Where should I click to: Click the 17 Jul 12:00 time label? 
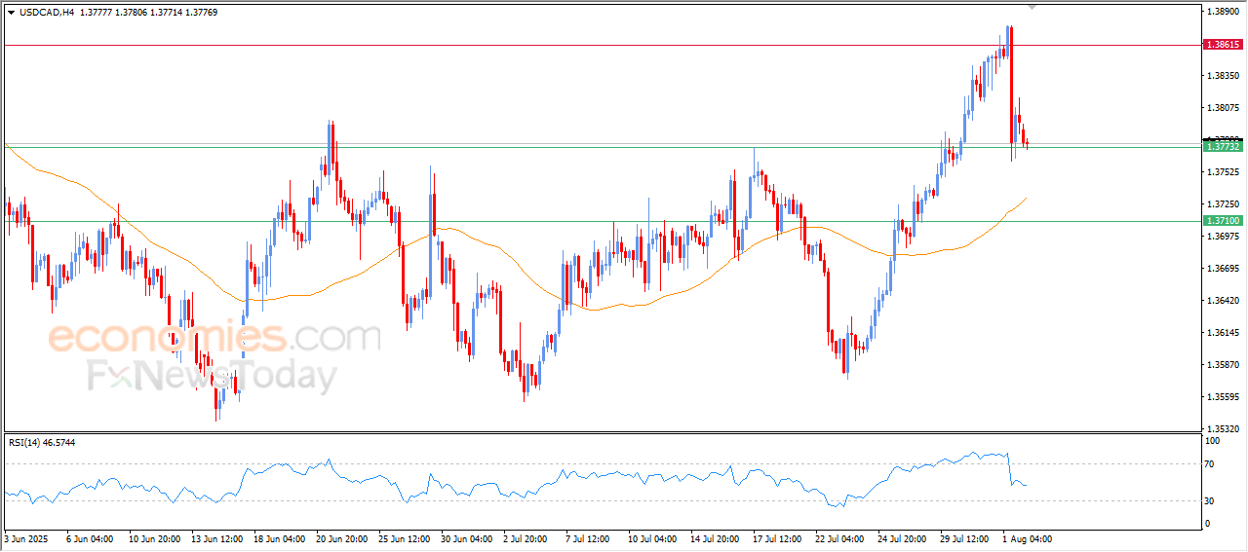click(780, 538)
